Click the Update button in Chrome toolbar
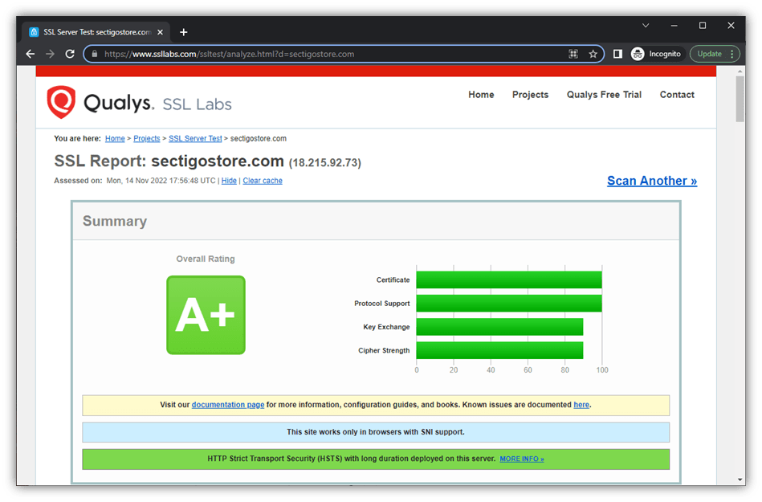 (x=710, y=54)
